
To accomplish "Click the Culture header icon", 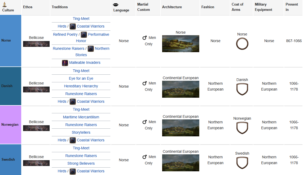I will 4,4.
